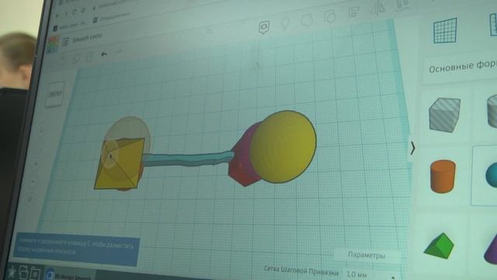
Task: Select the Notes pin tool
Action: [285, 24]
